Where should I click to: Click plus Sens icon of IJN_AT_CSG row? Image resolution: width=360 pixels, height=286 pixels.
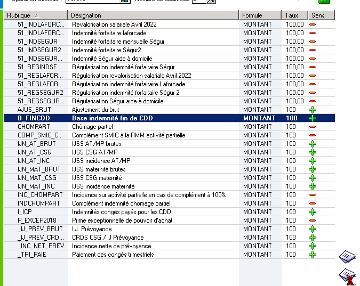click(313, 152)
